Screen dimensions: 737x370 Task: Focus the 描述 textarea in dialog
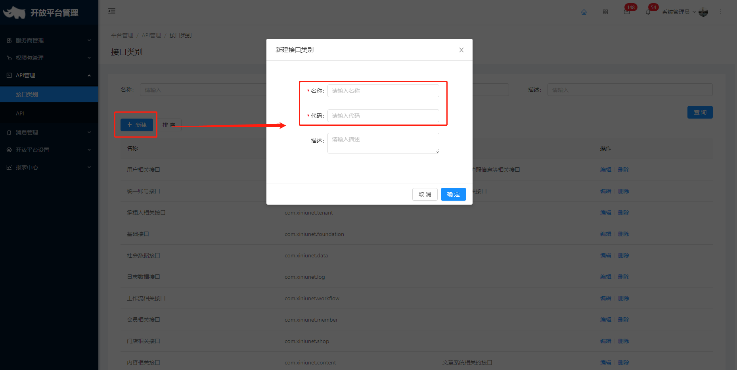[x=383, y=143]
